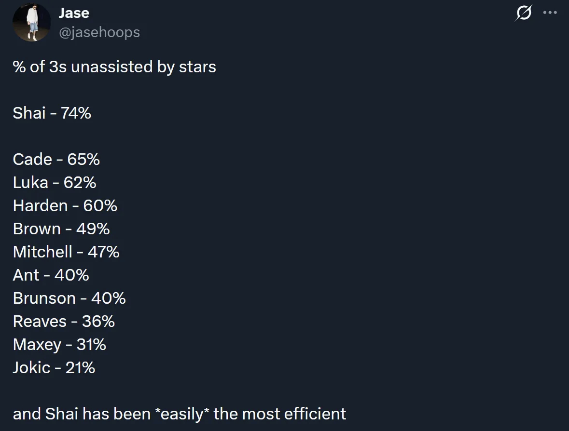The height and width of the screenshot is (431, 569).
Task: Click the 'Ant - 40%' line
Action: [x=51, y=275]
